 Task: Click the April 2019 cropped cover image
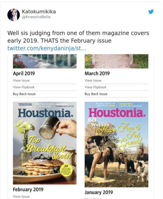coord(45,61)
